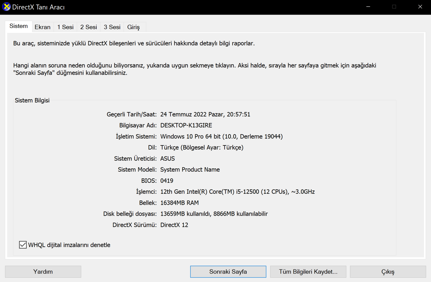Minimize the DirectX Tanı Aracı window

pyautogui.click(x=368, y=7)
